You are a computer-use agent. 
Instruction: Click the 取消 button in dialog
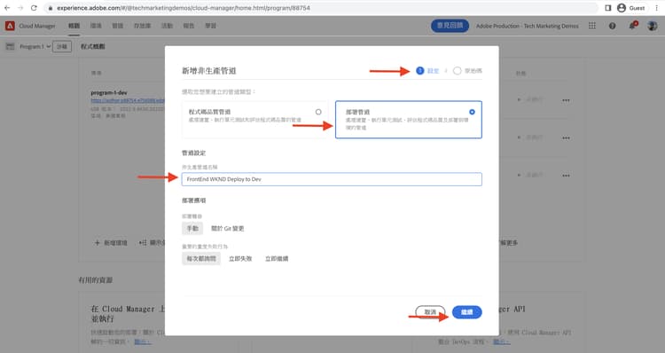430,312
